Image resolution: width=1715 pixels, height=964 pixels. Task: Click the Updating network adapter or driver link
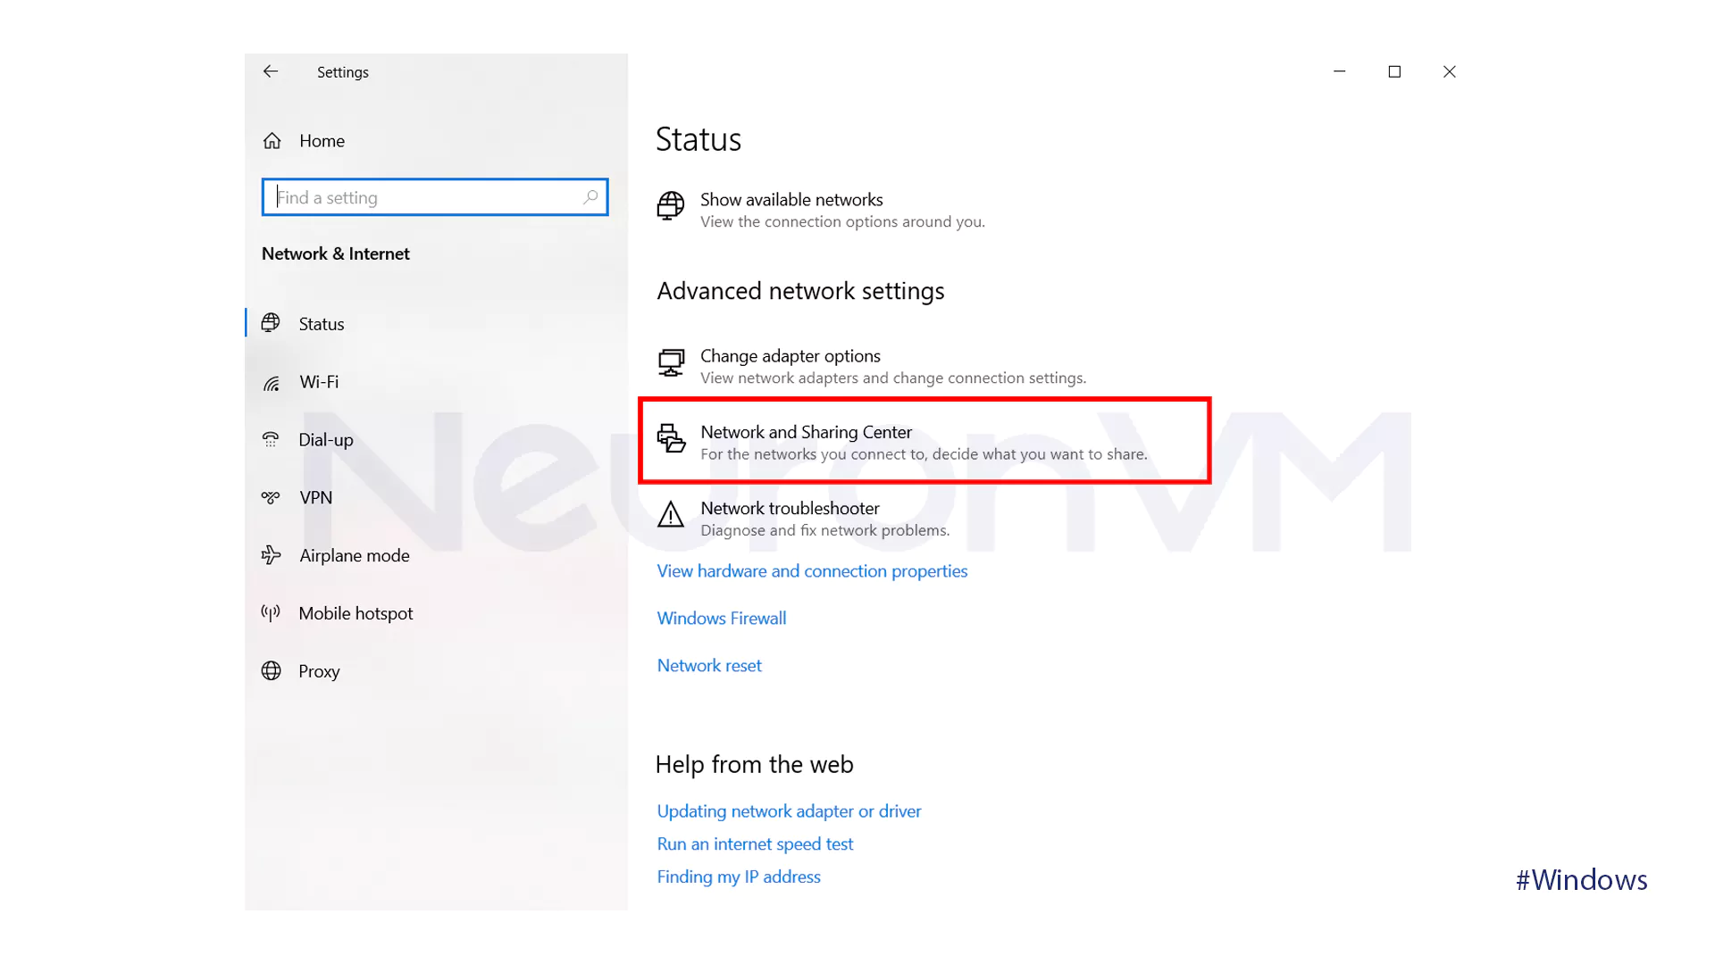pyautogui.click(x=790, y=811)
